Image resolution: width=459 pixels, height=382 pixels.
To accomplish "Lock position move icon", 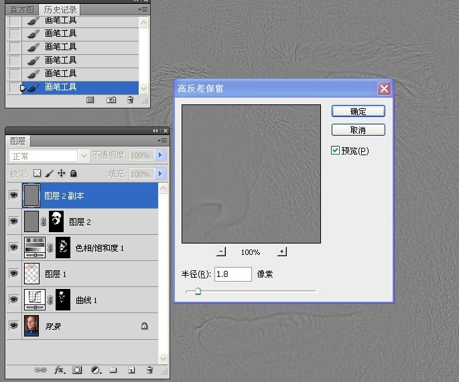I will tap(61, 173).
